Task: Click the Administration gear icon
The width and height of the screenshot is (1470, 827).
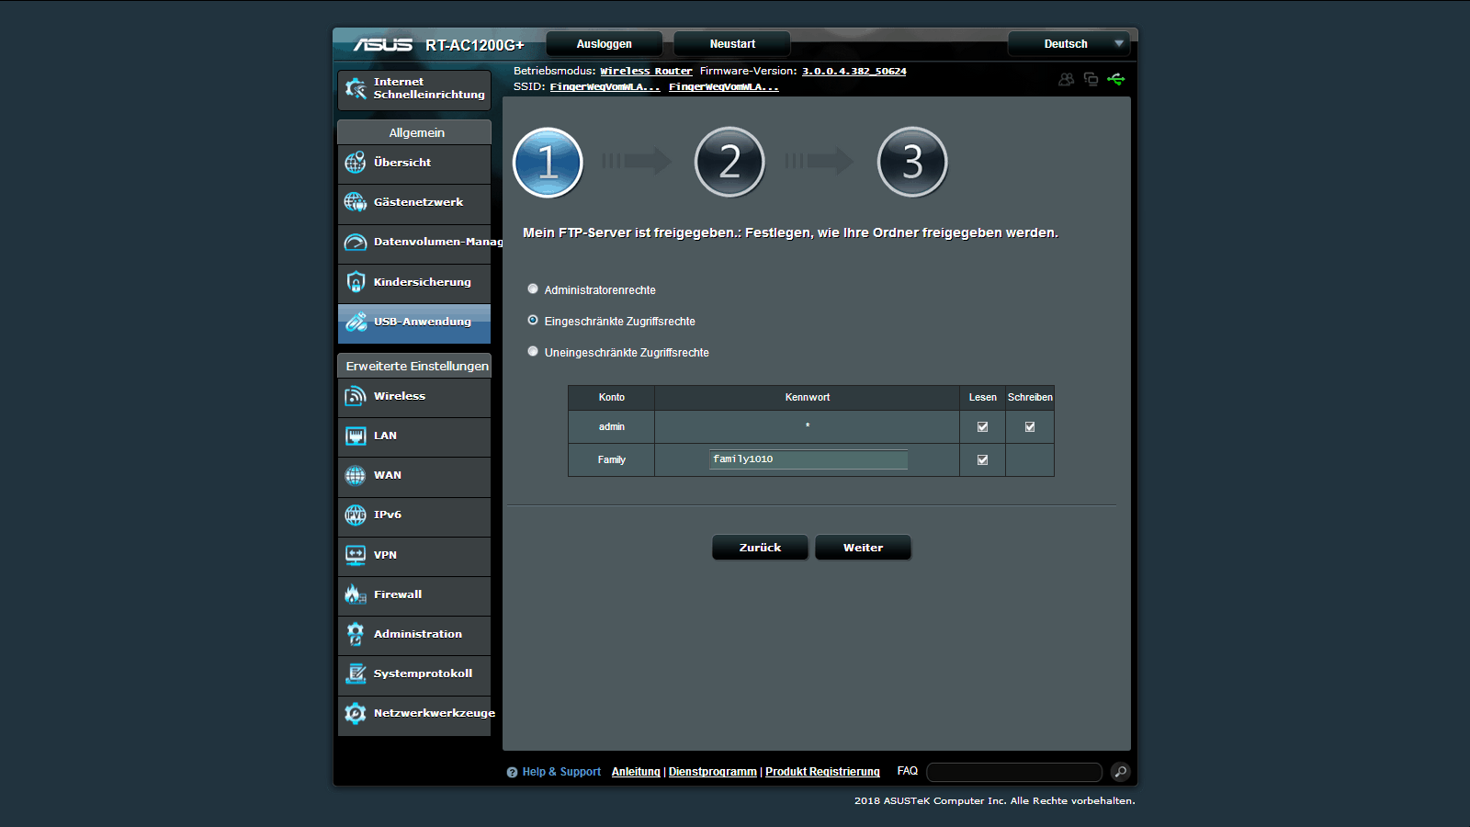Action: click(356, 634)
